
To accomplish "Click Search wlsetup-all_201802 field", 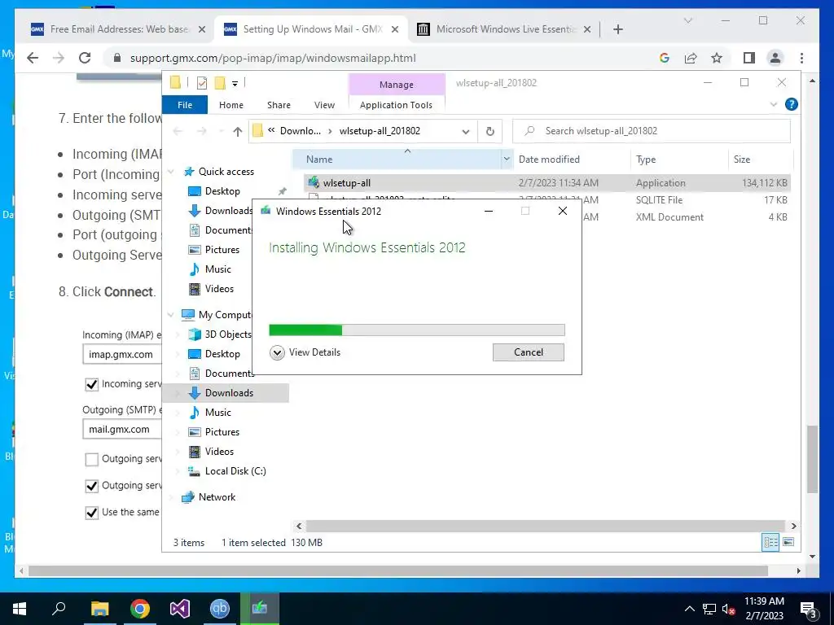I will pos(651,131).
